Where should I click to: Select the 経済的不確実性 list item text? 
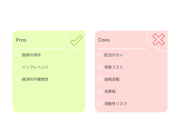[x=35, y=79]
